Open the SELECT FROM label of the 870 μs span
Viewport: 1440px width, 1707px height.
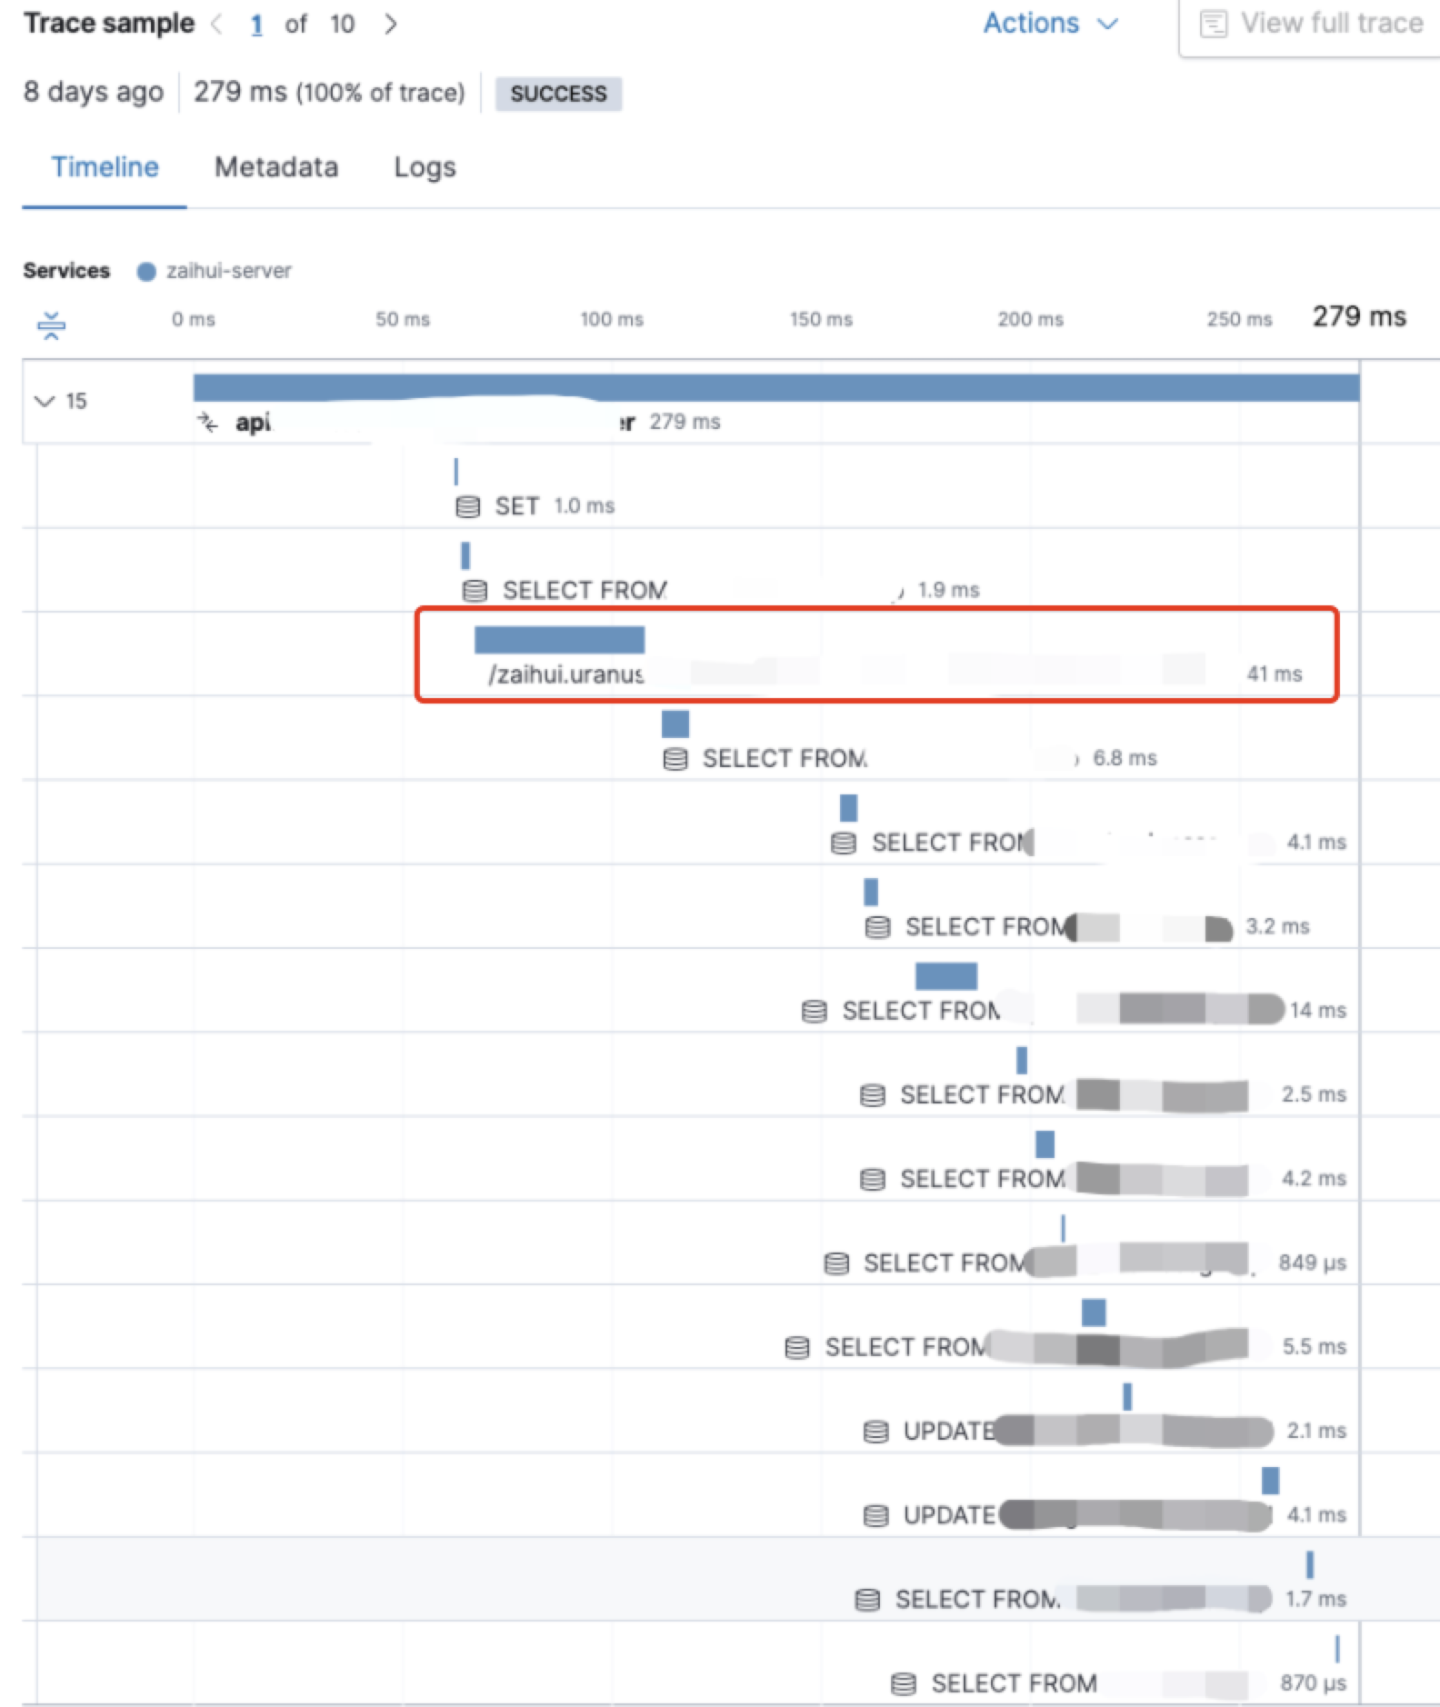(1014, 1683)
